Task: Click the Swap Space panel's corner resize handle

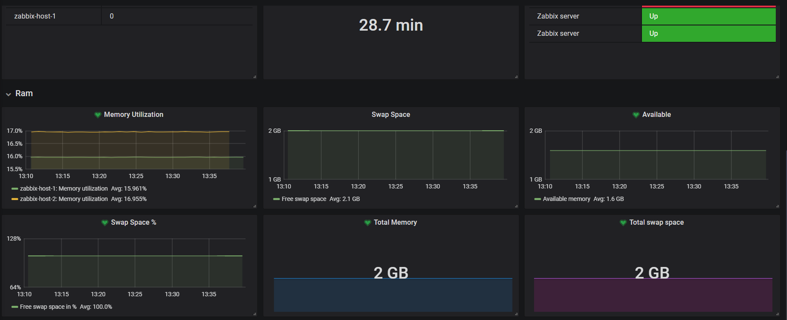Action: coord(516,206)
